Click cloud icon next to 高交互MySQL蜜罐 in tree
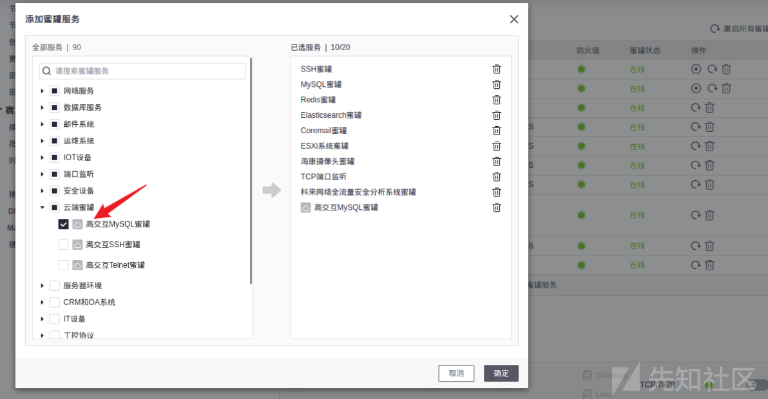Screen dimensions: 768x399 77,224
